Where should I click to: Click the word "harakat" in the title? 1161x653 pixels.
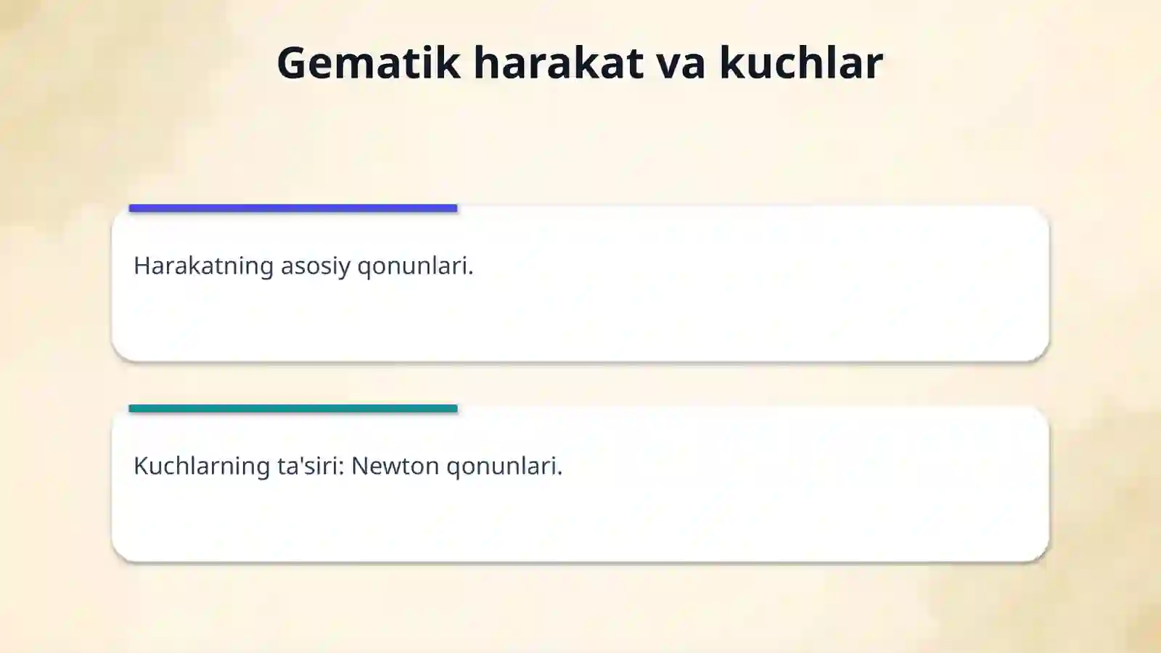tap(559, 62)
